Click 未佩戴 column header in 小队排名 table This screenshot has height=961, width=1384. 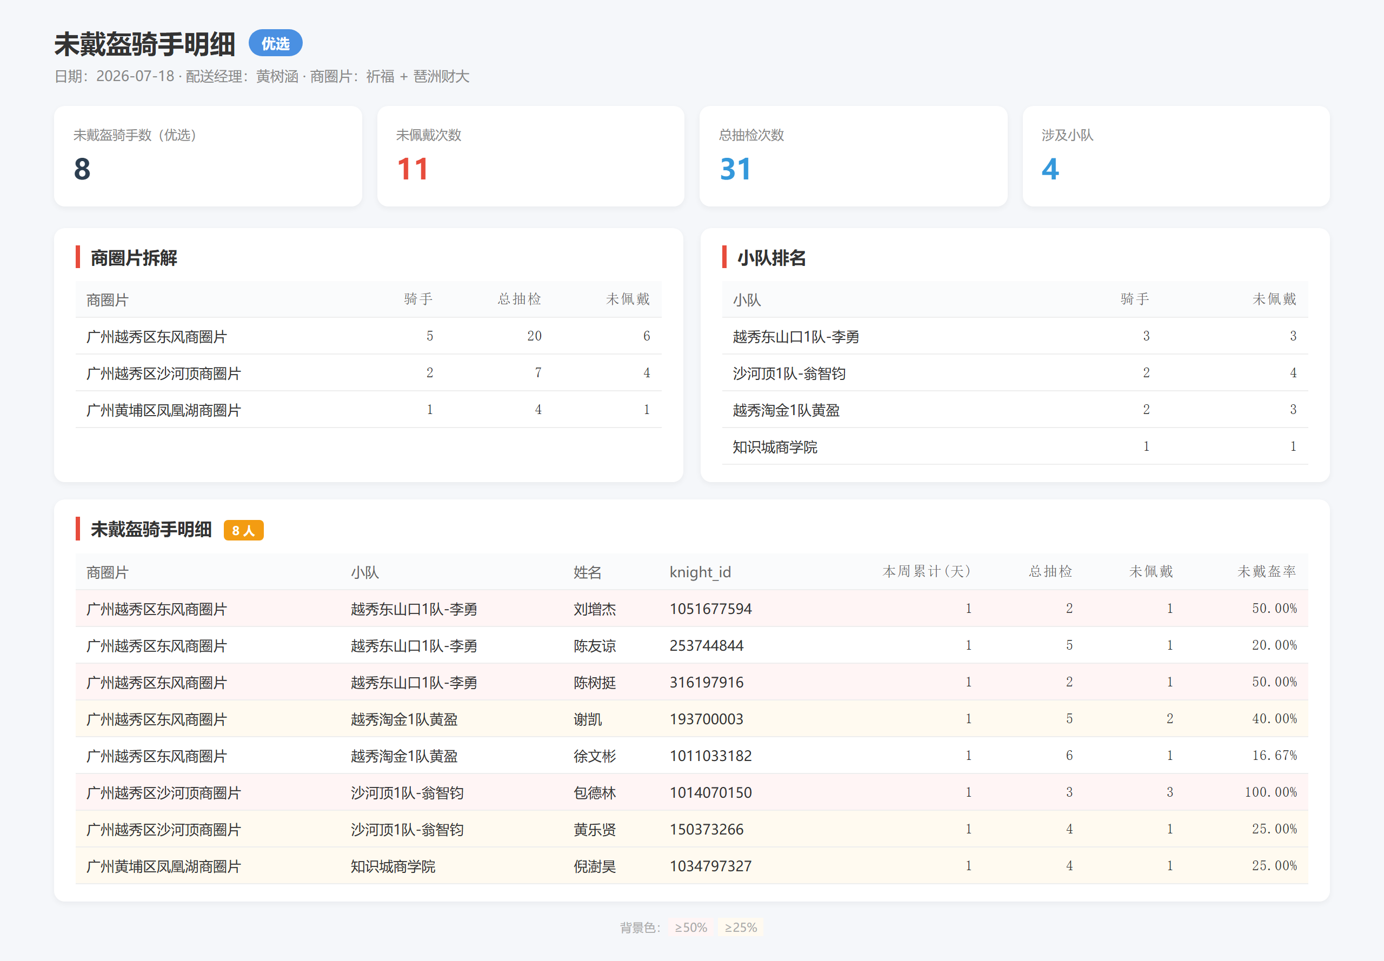1274,299
